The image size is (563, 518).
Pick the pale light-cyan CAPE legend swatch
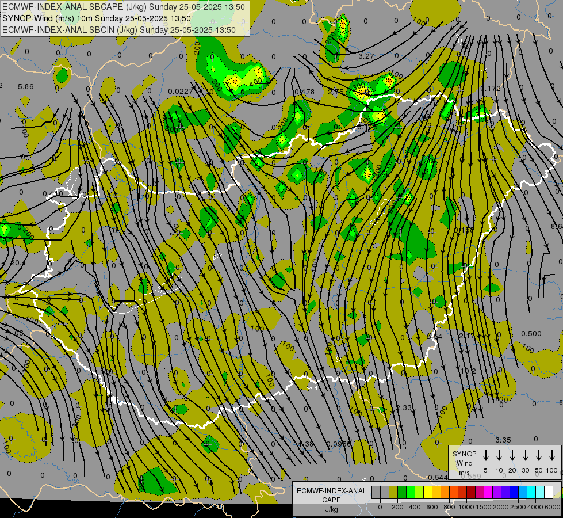[x=540, y=493]
